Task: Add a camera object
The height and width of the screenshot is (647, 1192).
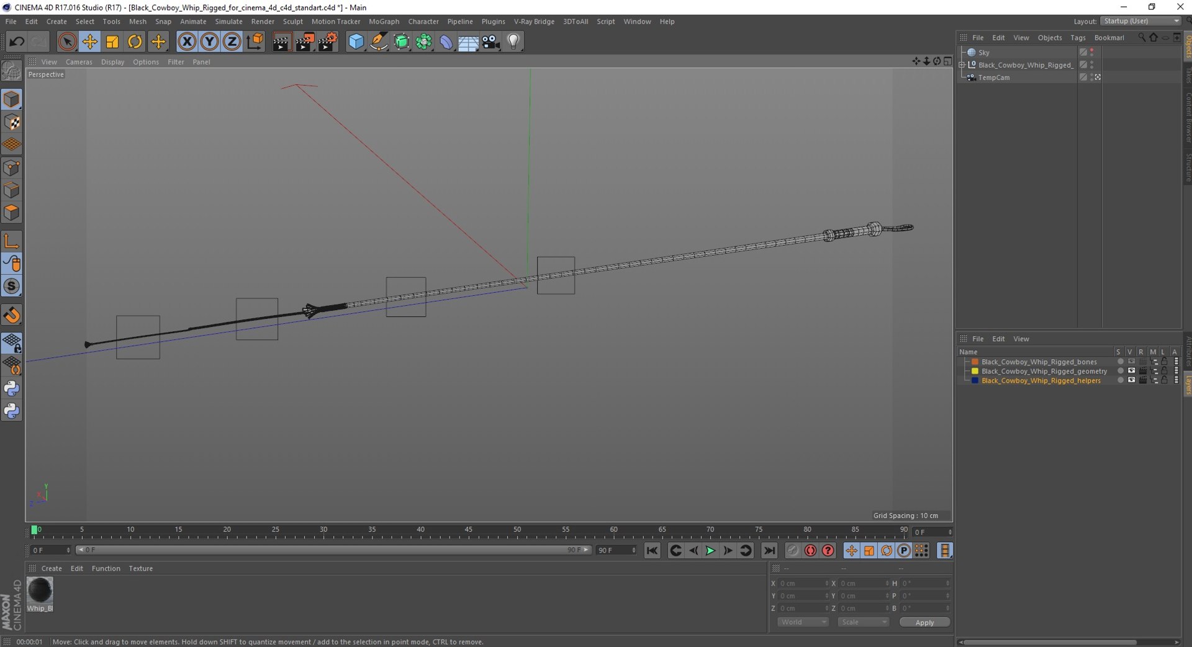Action: pos(490,42)
